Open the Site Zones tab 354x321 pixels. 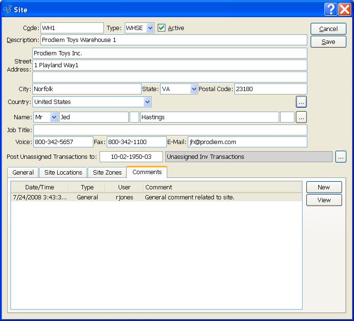107,173
